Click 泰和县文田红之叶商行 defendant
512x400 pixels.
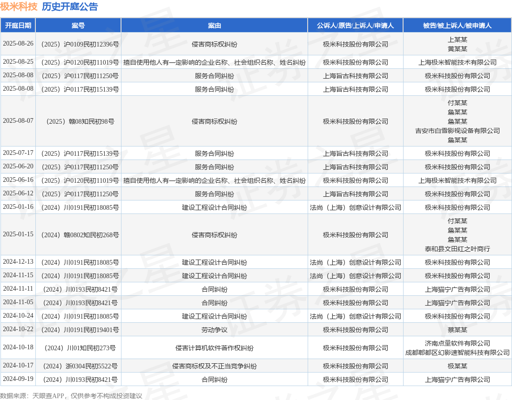[x=457, y=249]
